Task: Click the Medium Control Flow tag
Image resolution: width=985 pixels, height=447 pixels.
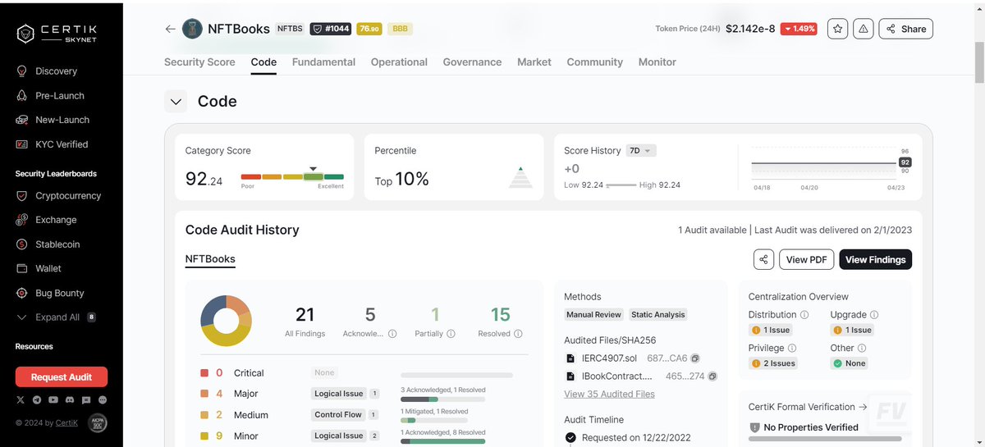Action: 338,415
